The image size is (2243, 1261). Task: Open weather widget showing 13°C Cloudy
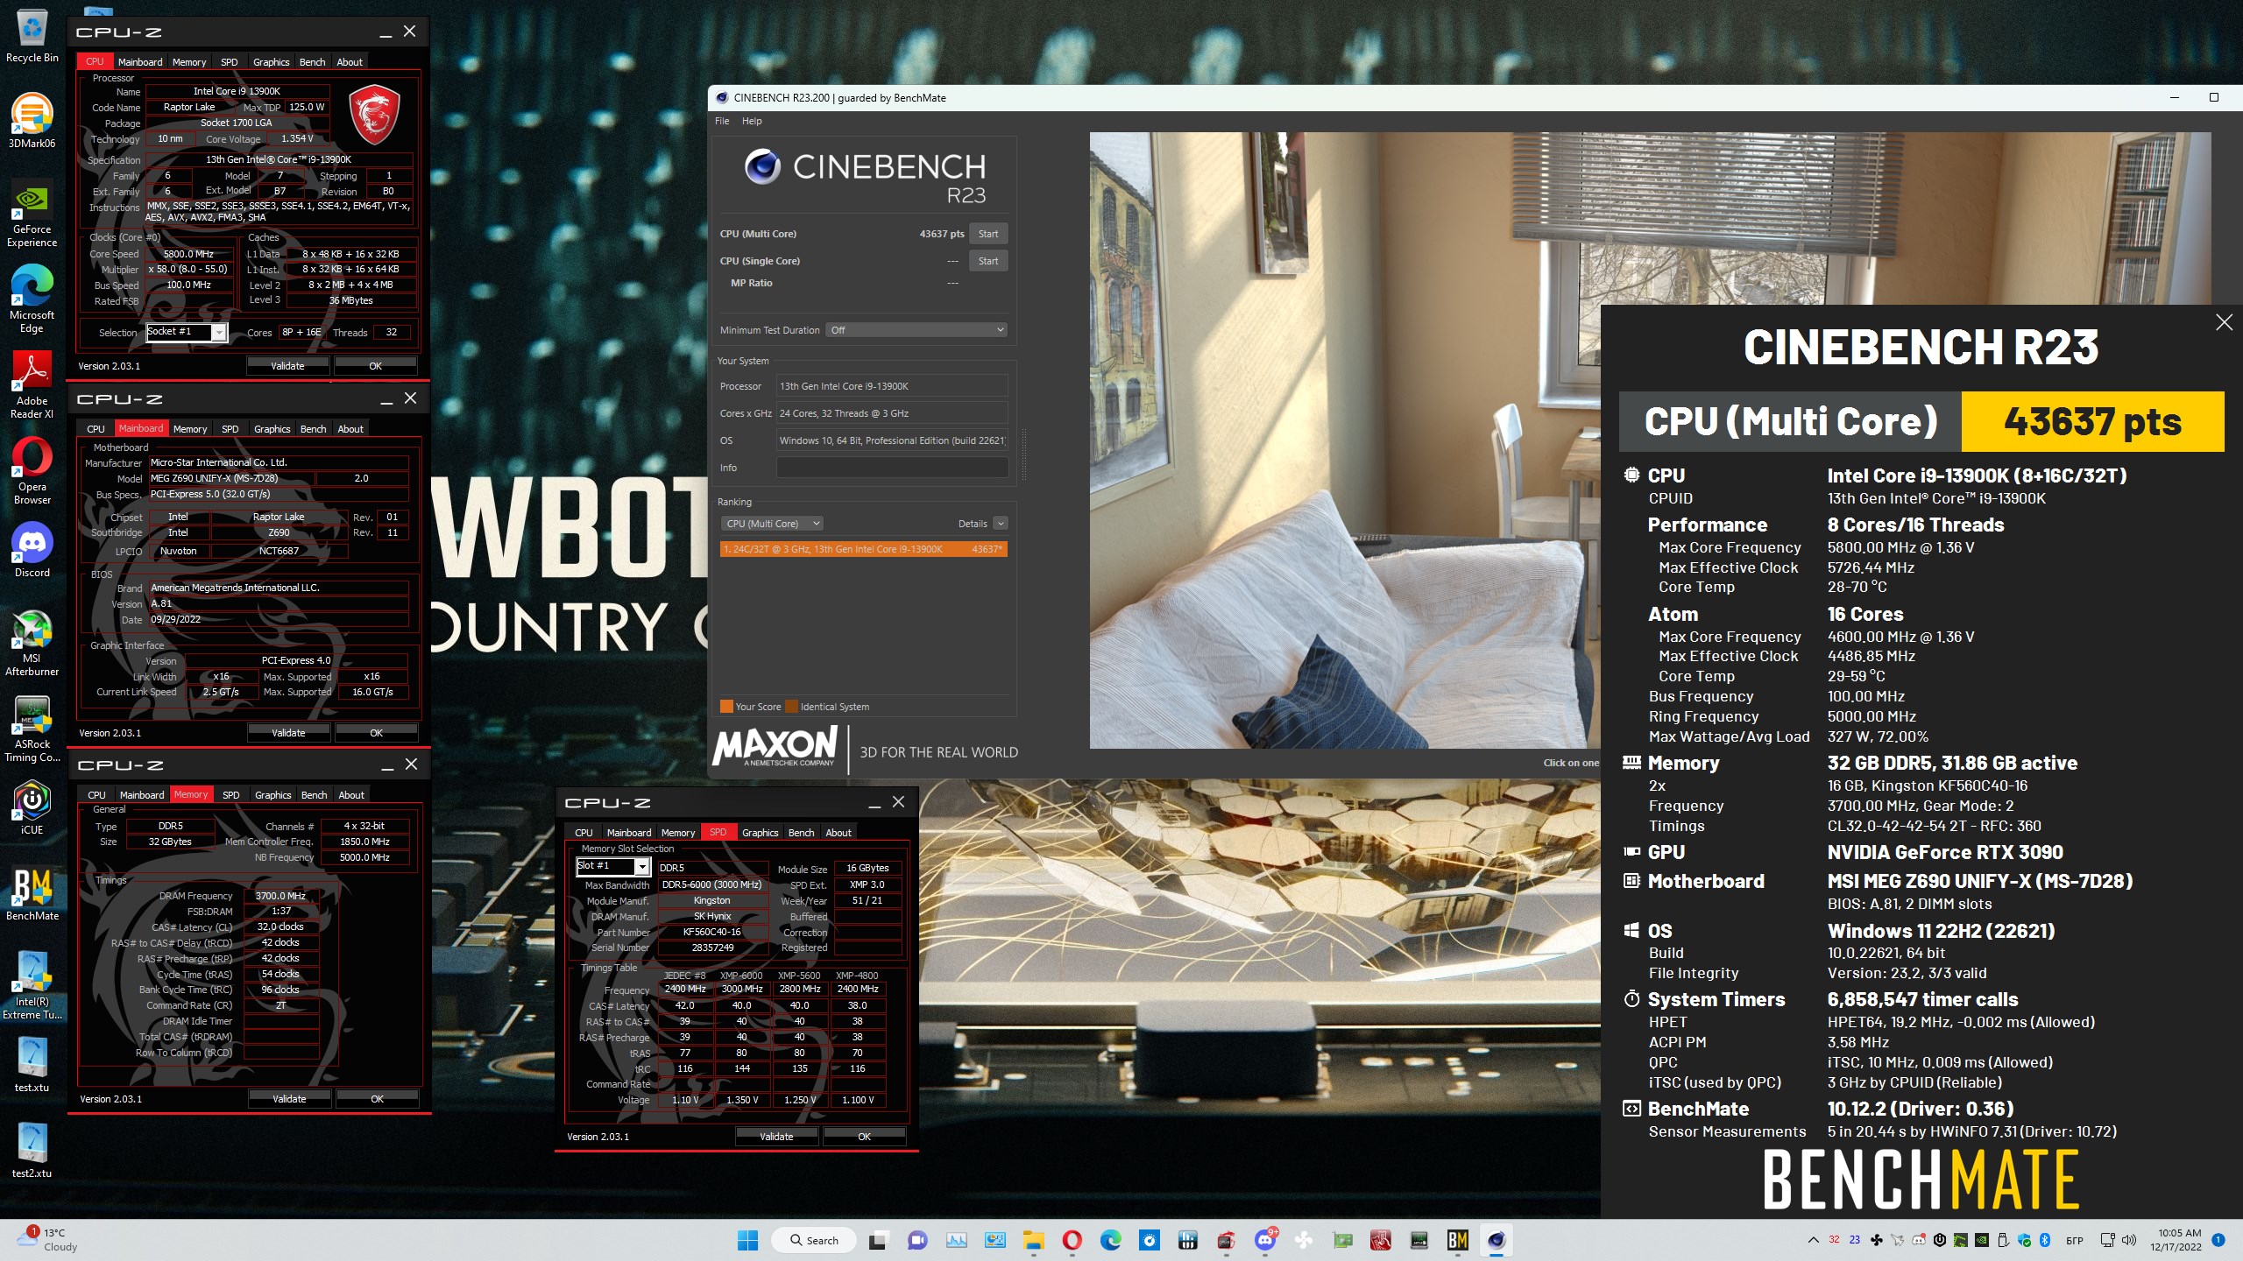[48, 1240]
